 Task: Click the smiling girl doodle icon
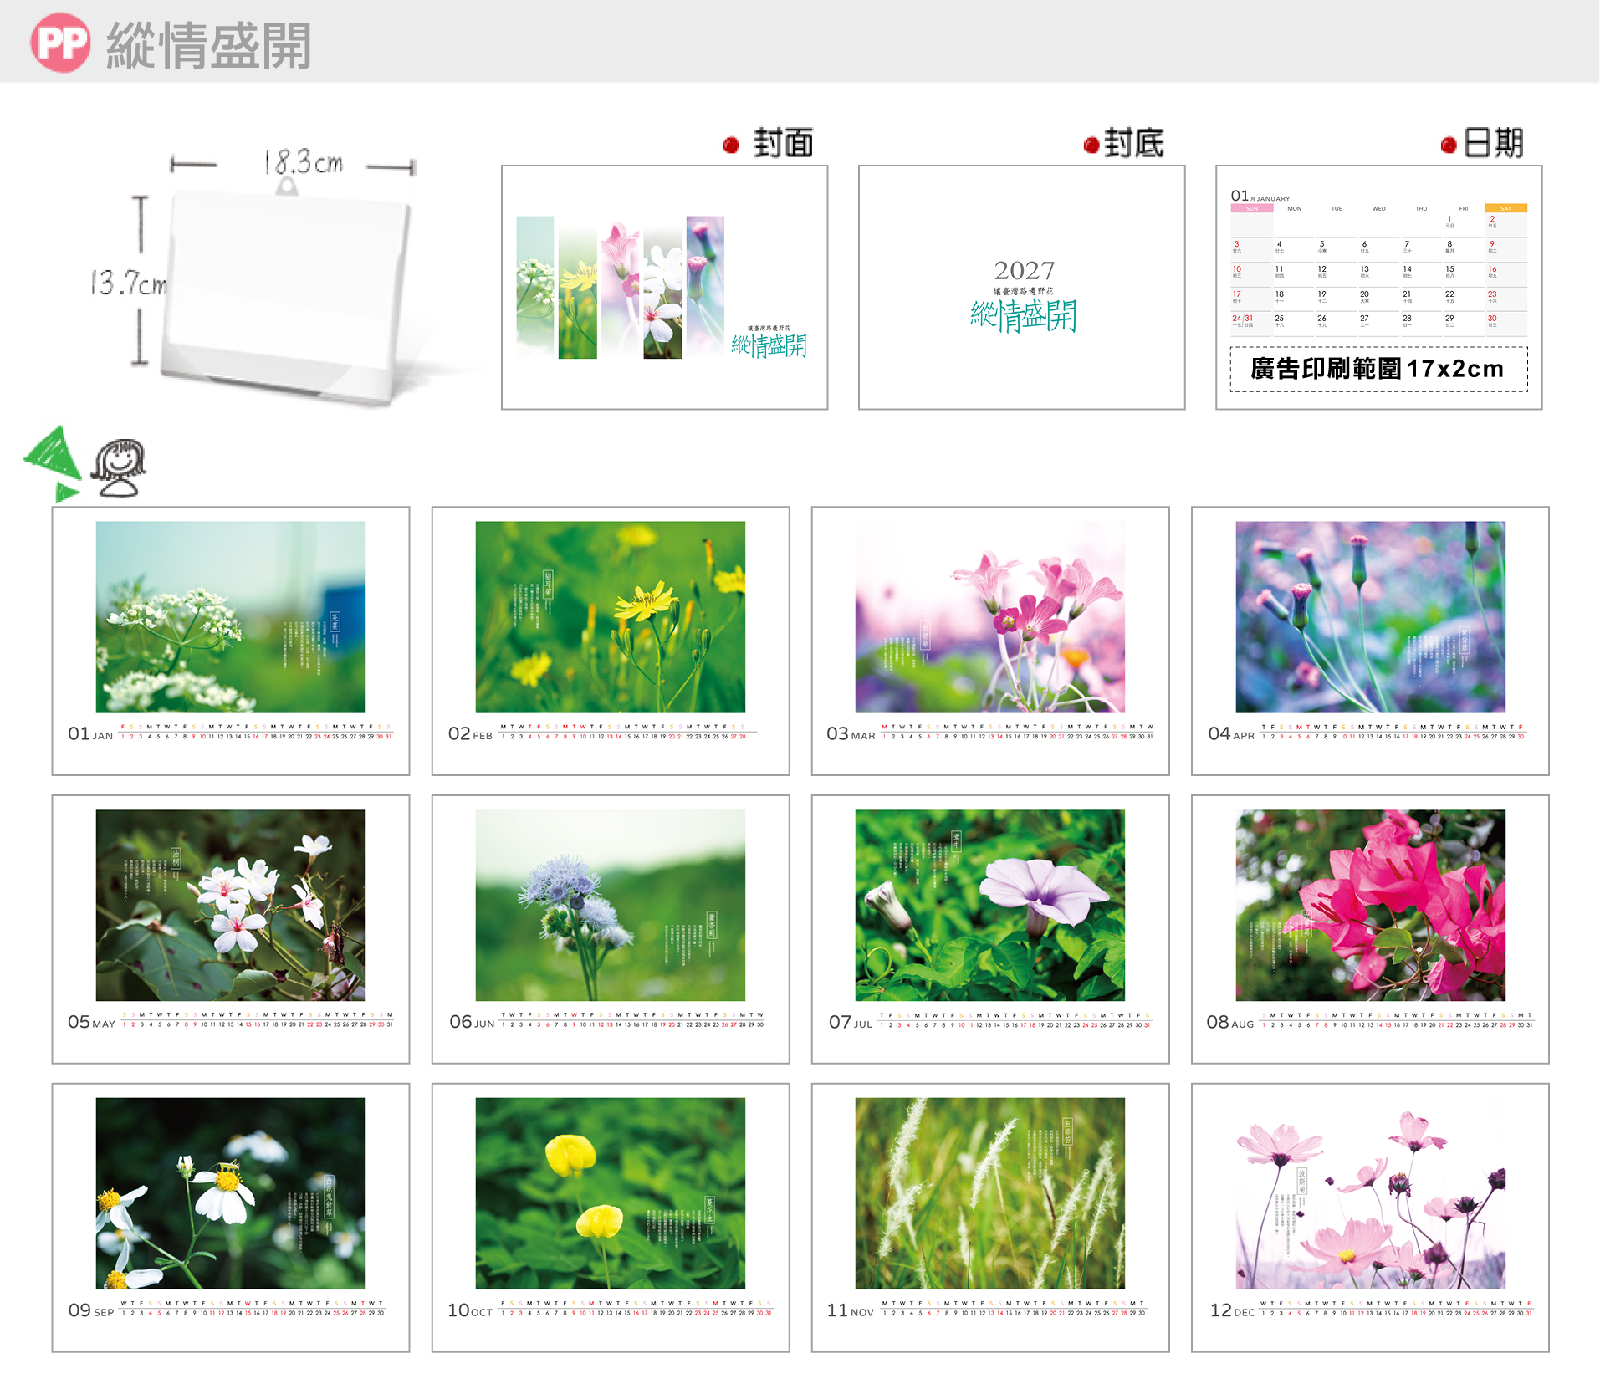(118, 468)
